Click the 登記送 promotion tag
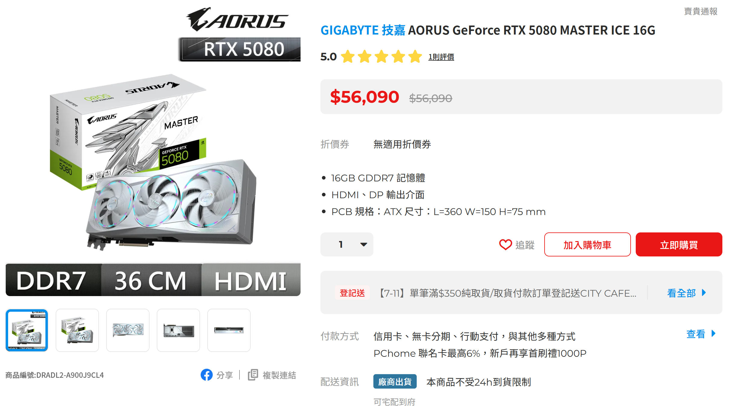732x415 pixels. [352, 293]
